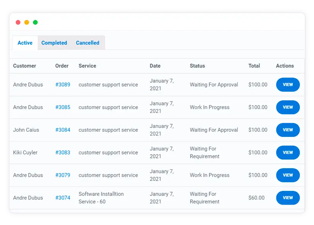Image resolution: width=314 pixels, height=225 pixels.
Task: Open order #3074 link
Action: click(x=63, y=198)
